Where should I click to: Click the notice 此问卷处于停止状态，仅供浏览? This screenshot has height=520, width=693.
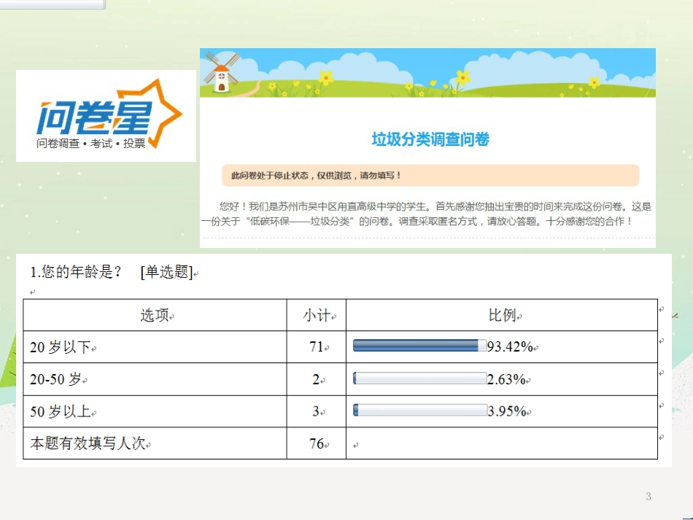[430, 175]
